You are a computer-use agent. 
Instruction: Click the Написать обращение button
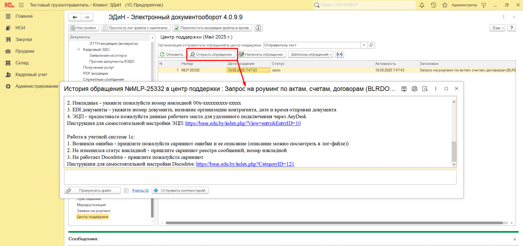(x=261, y=54)
